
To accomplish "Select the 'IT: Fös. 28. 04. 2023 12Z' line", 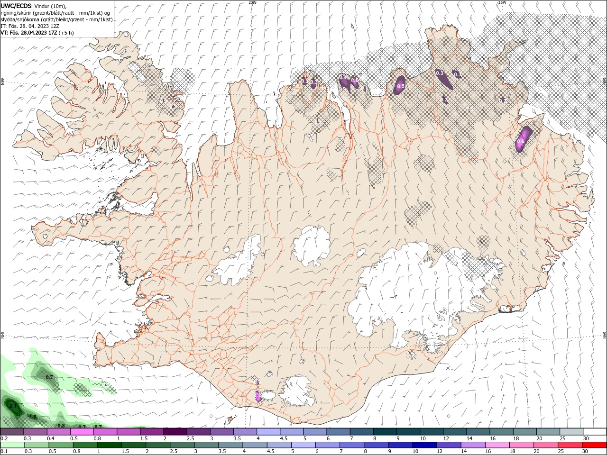I will (x=29, y=26).
